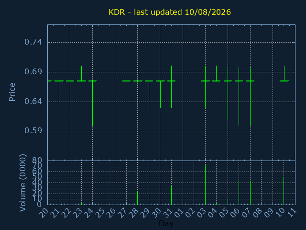
Task: Click the day 22 volume bar
Action: pos(70,198)
